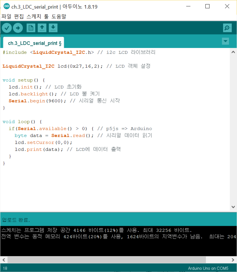Open the sketch tab dropdown triangle
This screenshot has height=272, width=237.
[225, 41]
